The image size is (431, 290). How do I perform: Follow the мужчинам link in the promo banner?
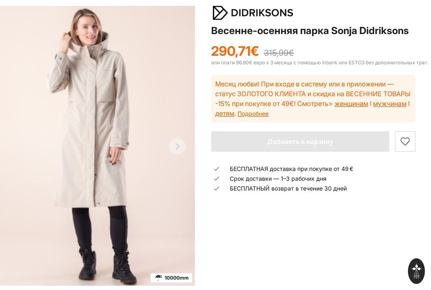(389, 104)
